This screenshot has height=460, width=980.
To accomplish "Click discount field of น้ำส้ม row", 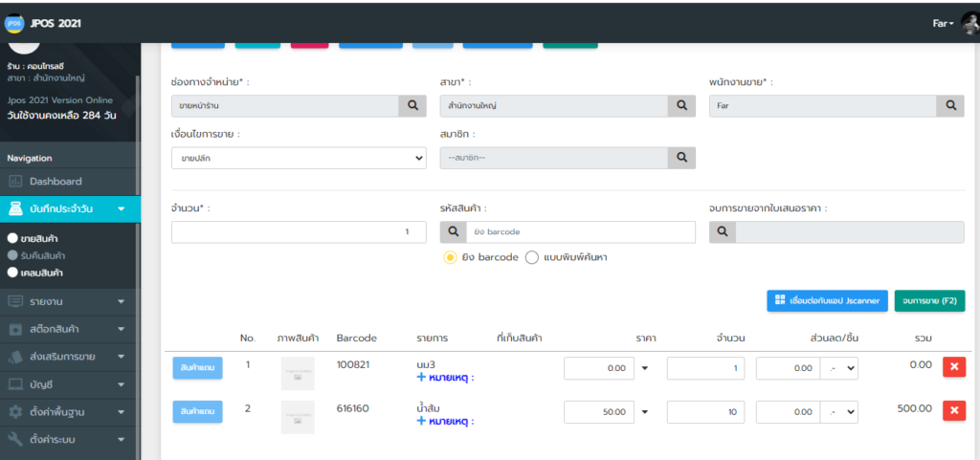I will (x=789, y=412).
